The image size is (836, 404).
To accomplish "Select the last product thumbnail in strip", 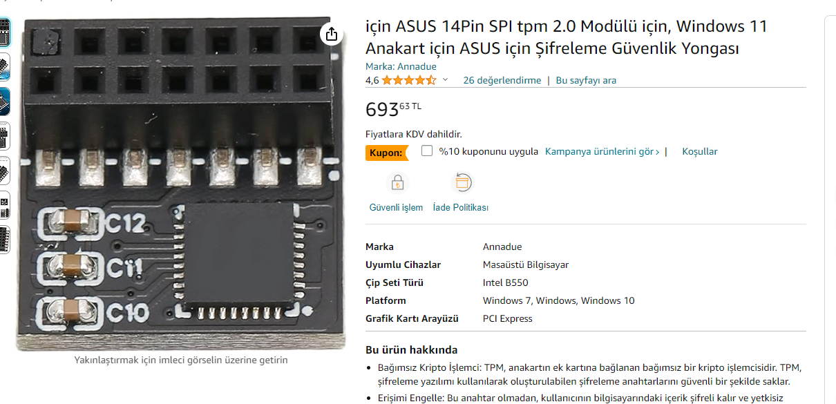I will coord(4,239).
